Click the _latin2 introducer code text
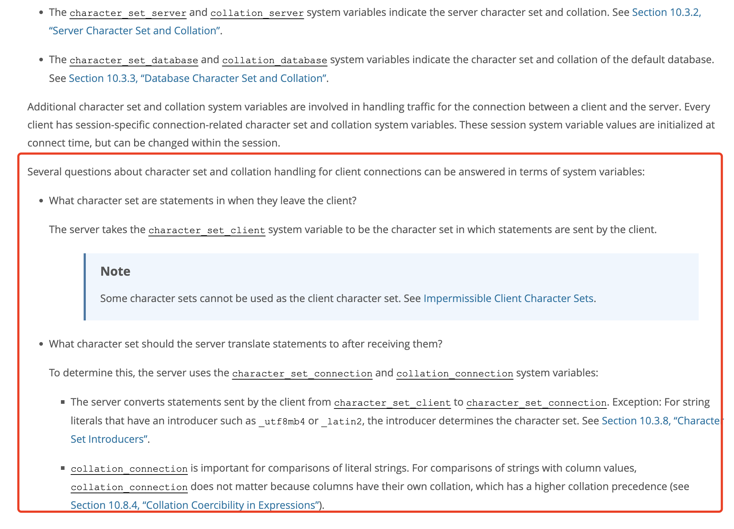 pos(341,421)
